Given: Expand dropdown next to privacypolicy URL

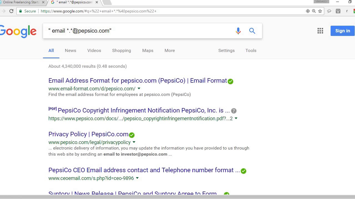Looking at the screenshot, I should coord(134,142).
